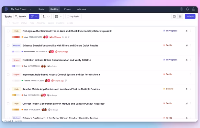Change the In Progress status on Fix Login task
This screenshot has height=128, width=200.
pos(171,31)
